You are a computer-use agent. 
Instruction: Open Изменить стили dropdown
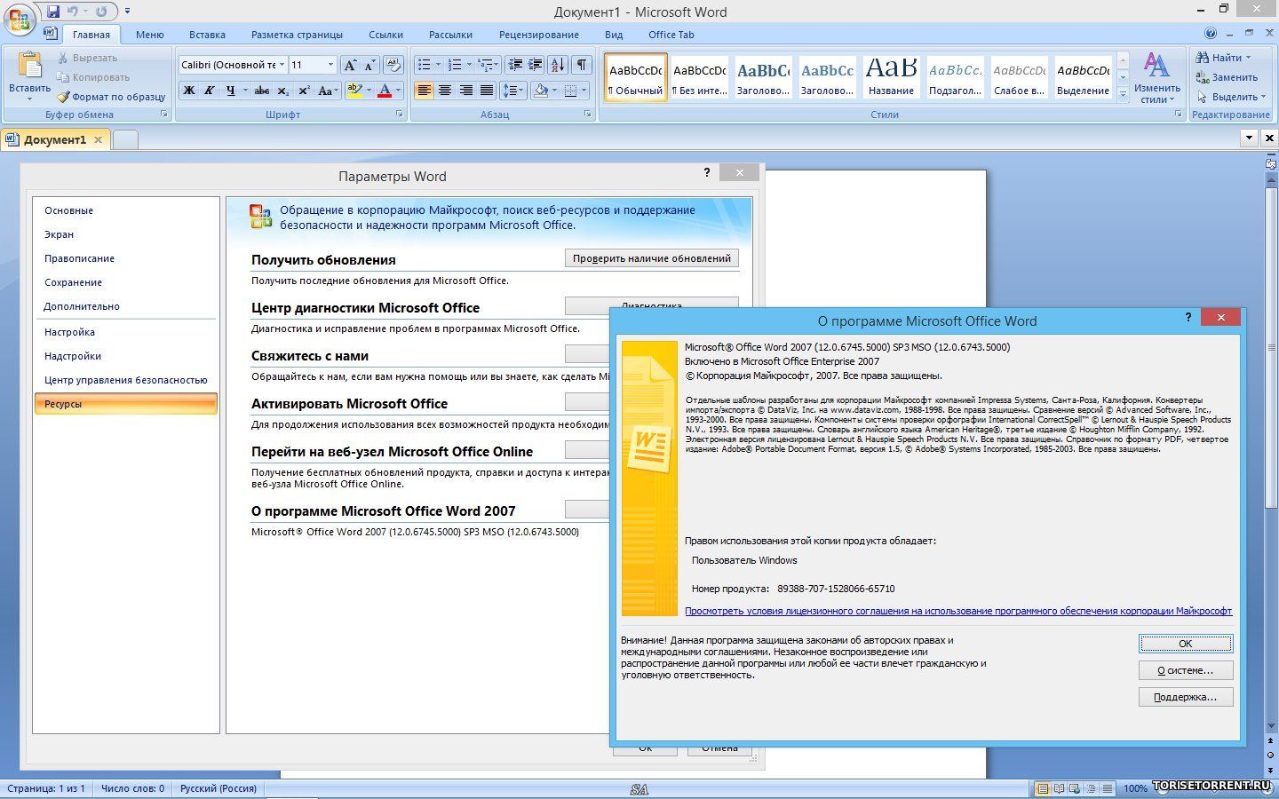pyautogui.click(x=1156, y=78)
